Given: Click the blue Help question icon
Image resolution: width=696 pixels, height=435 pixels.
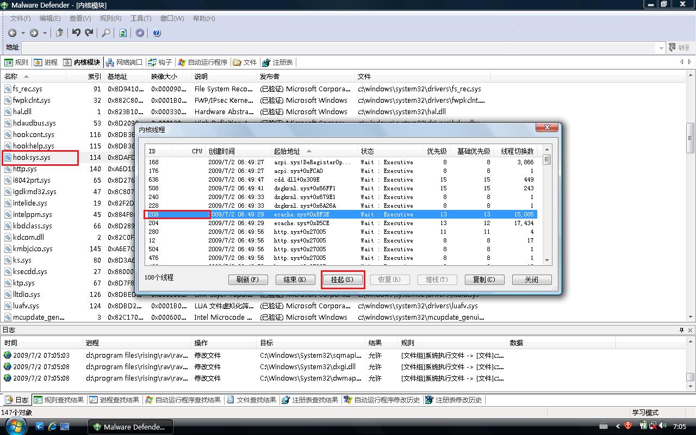Looking at the screenshot, I should pyautogui.click(x=157, y=33).
